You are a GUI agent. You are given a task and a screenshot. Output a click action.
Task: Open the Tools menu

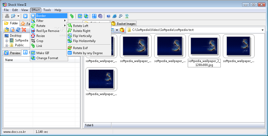(x=47, y=10)
